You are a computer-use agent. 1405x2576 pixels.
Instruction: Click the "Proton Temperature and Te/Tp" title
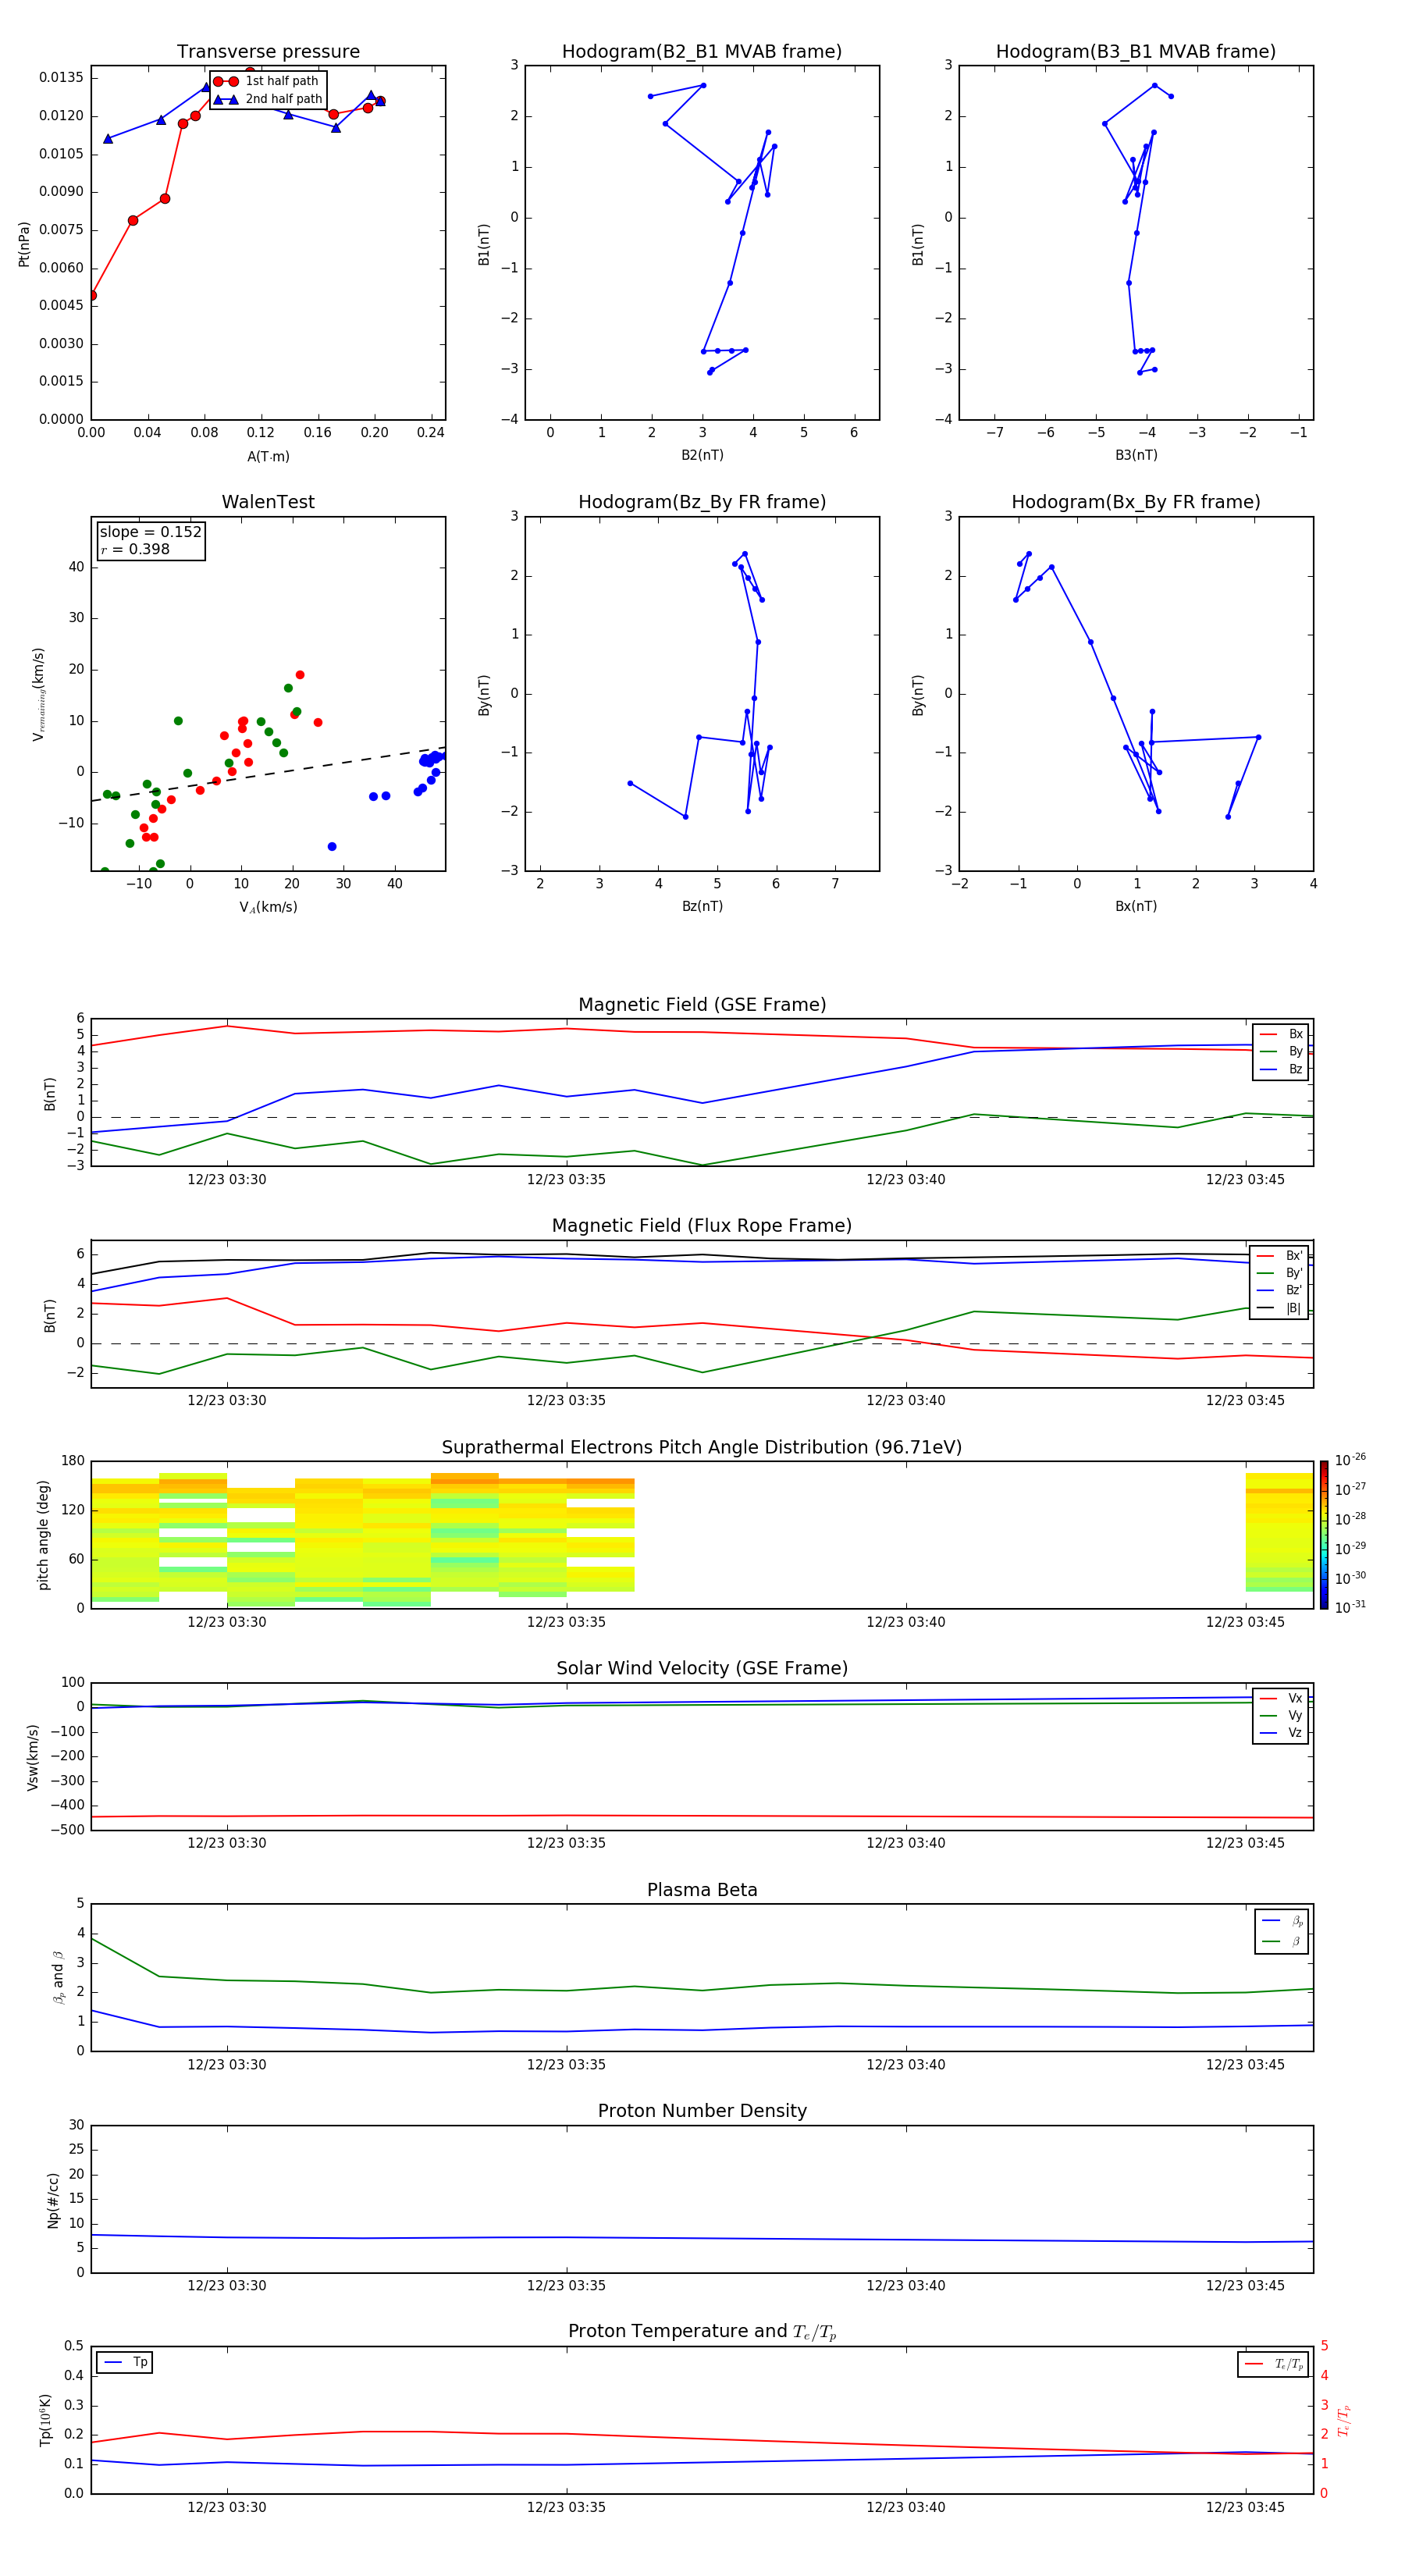[x=702, y=2331]
